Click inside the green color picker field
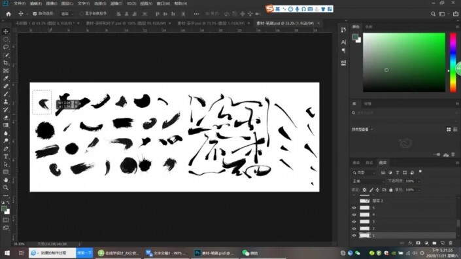This screenshot has height=259, width=461. click(x=404, y=62)
